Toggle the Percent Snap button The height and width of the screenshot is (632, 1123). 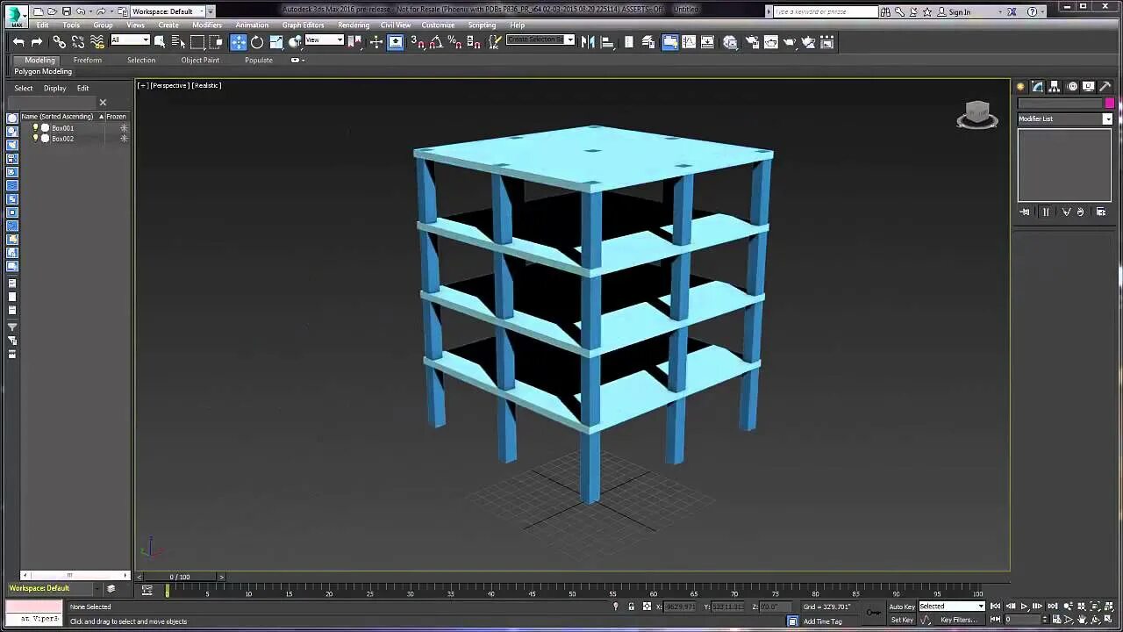pos(455,42)
